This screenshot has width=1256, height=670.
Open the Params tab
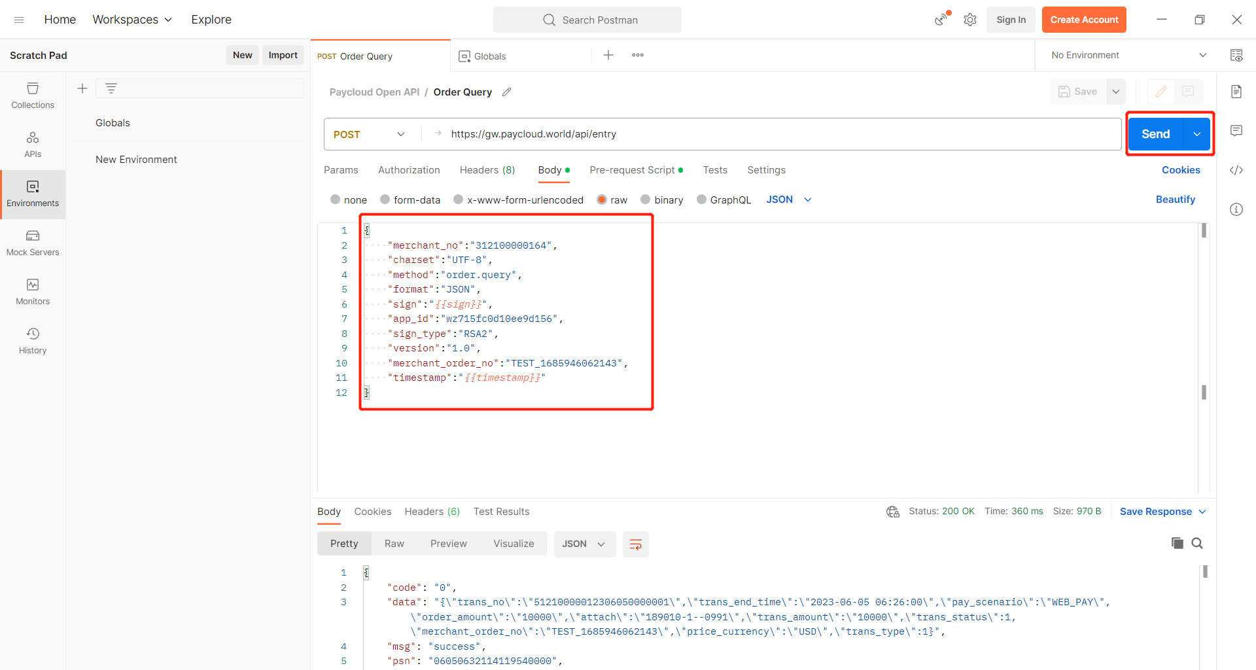[x=341, y=170]
